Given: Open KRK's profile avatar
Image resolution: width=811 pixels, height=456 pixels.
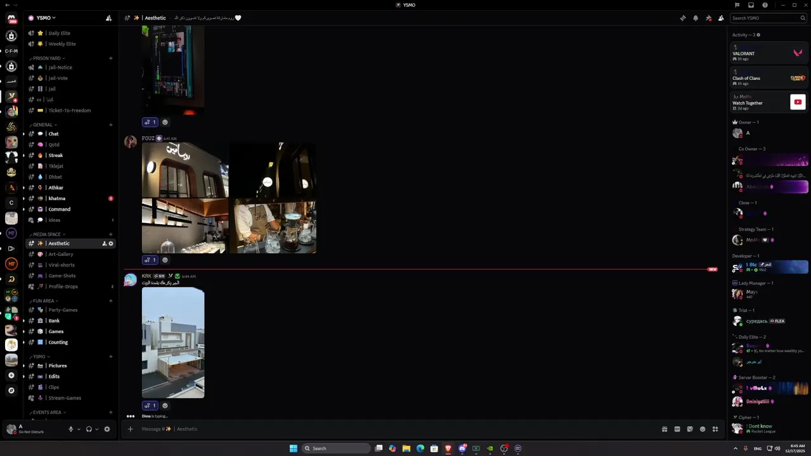Looking at the screenshot, I should (131, 280).
